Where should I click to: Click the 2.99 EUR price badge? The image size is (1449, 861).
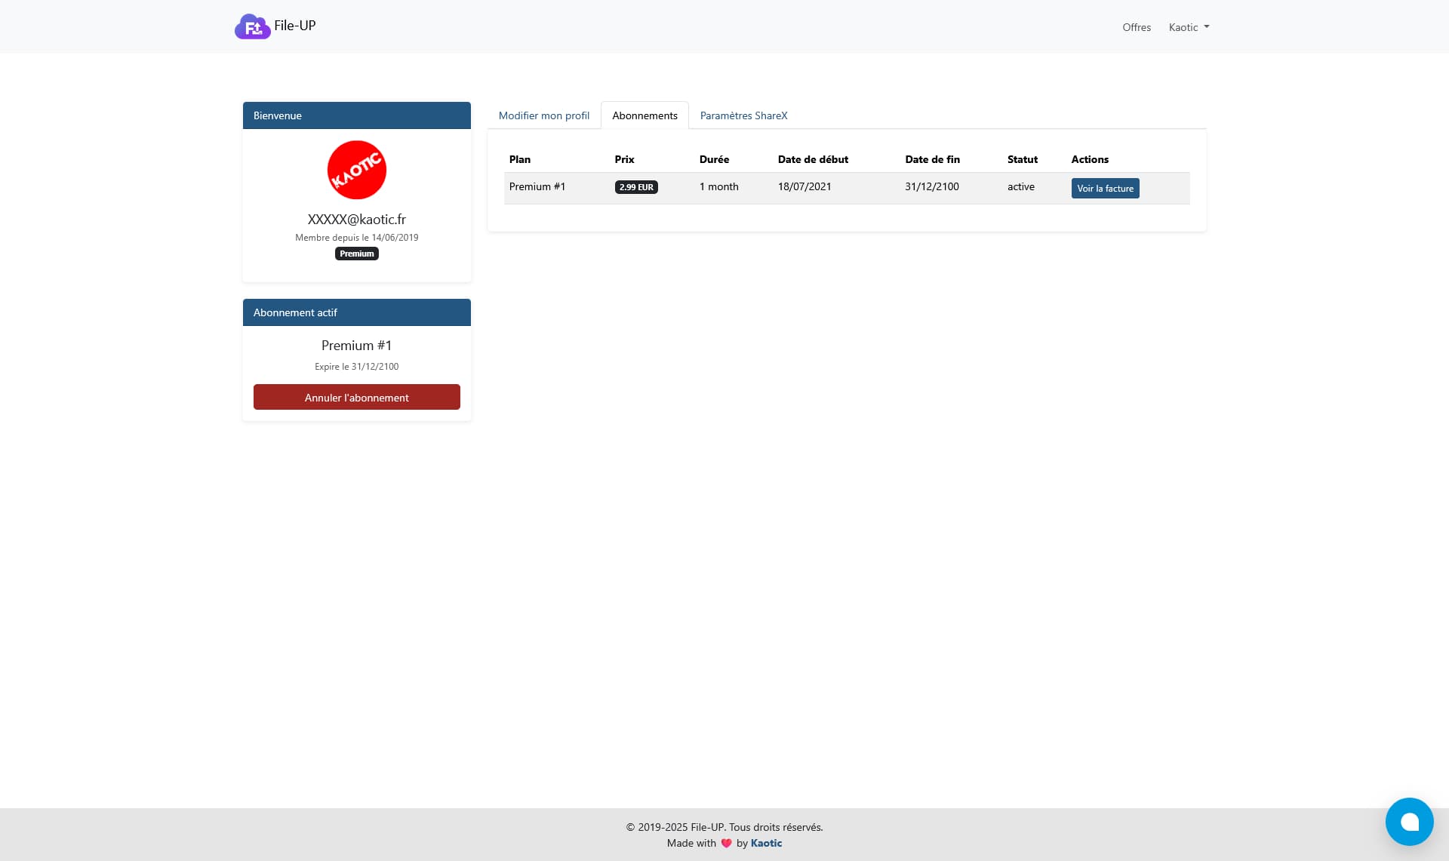pos(636,187)
